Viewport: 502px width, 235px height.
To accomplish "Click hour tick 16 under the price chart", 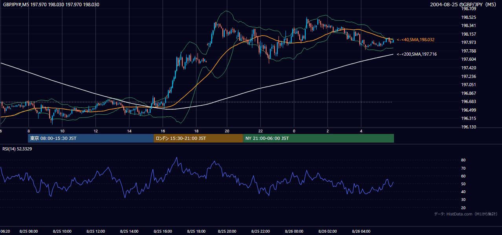I will pos(163,130).
